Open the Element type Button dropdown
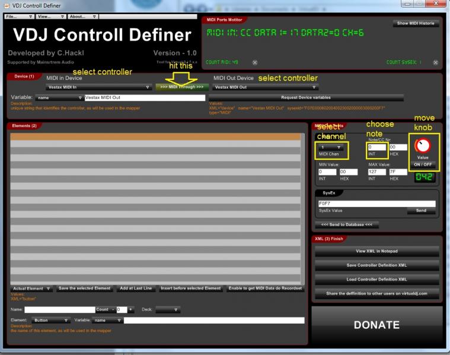The height and width of the screenshot is (355, 450). point(51,320)
